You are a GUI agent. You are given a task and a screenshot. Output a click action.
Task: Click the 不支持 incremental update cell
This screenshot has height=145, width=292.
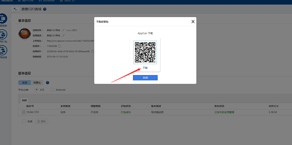[x=94, y=112]
